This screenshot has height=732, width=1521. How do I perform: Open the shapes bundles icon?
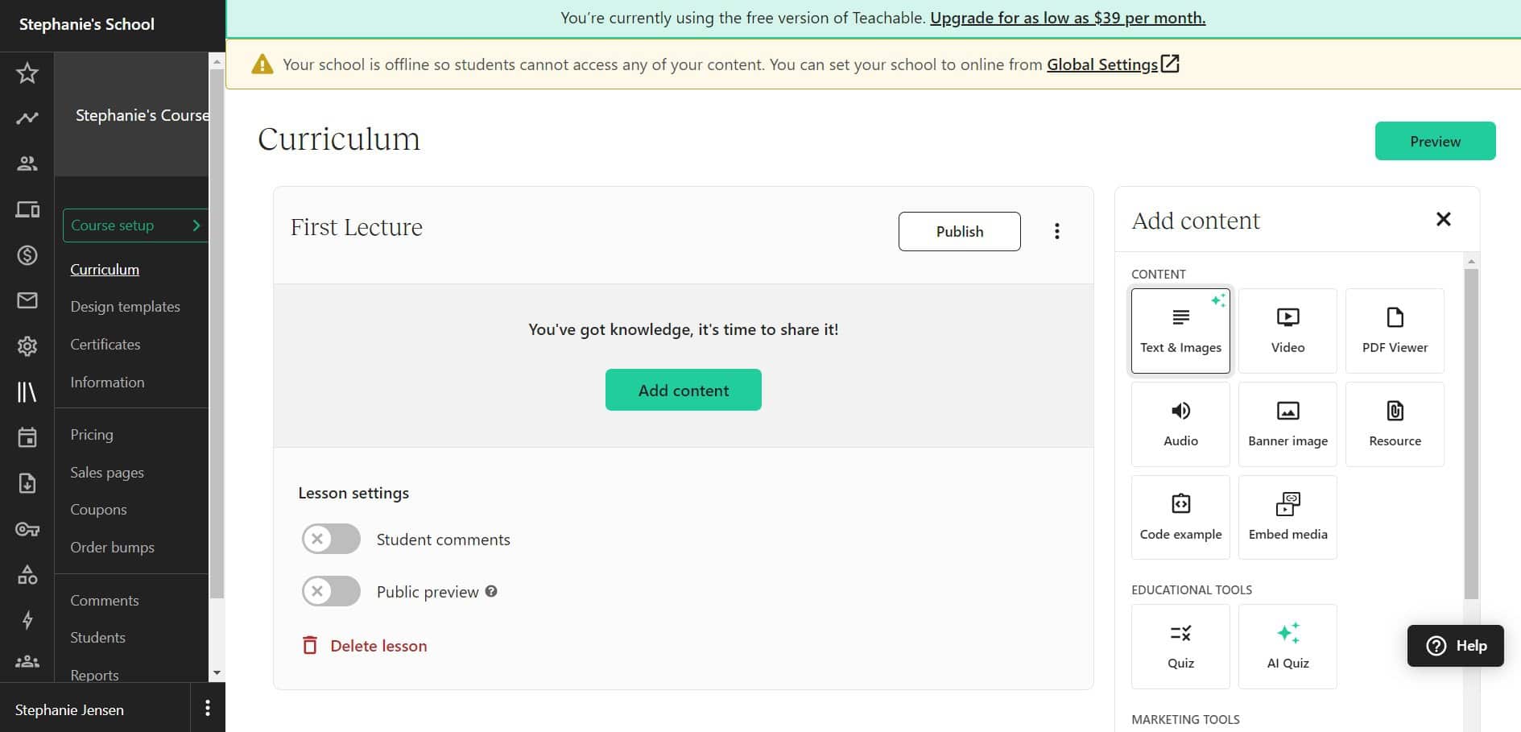point(27,574)
